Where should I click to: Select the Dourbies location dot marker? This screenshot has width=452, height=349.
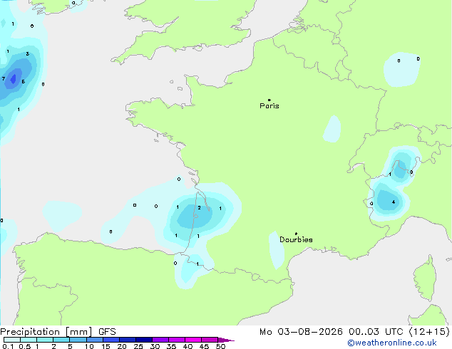[x=296, y=234]
